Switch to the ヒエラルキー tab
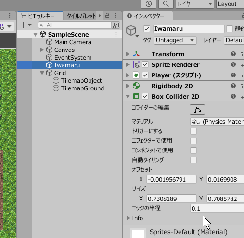This screenshot has width=244, height=238. pyautogui.click(x=40, y=16)
